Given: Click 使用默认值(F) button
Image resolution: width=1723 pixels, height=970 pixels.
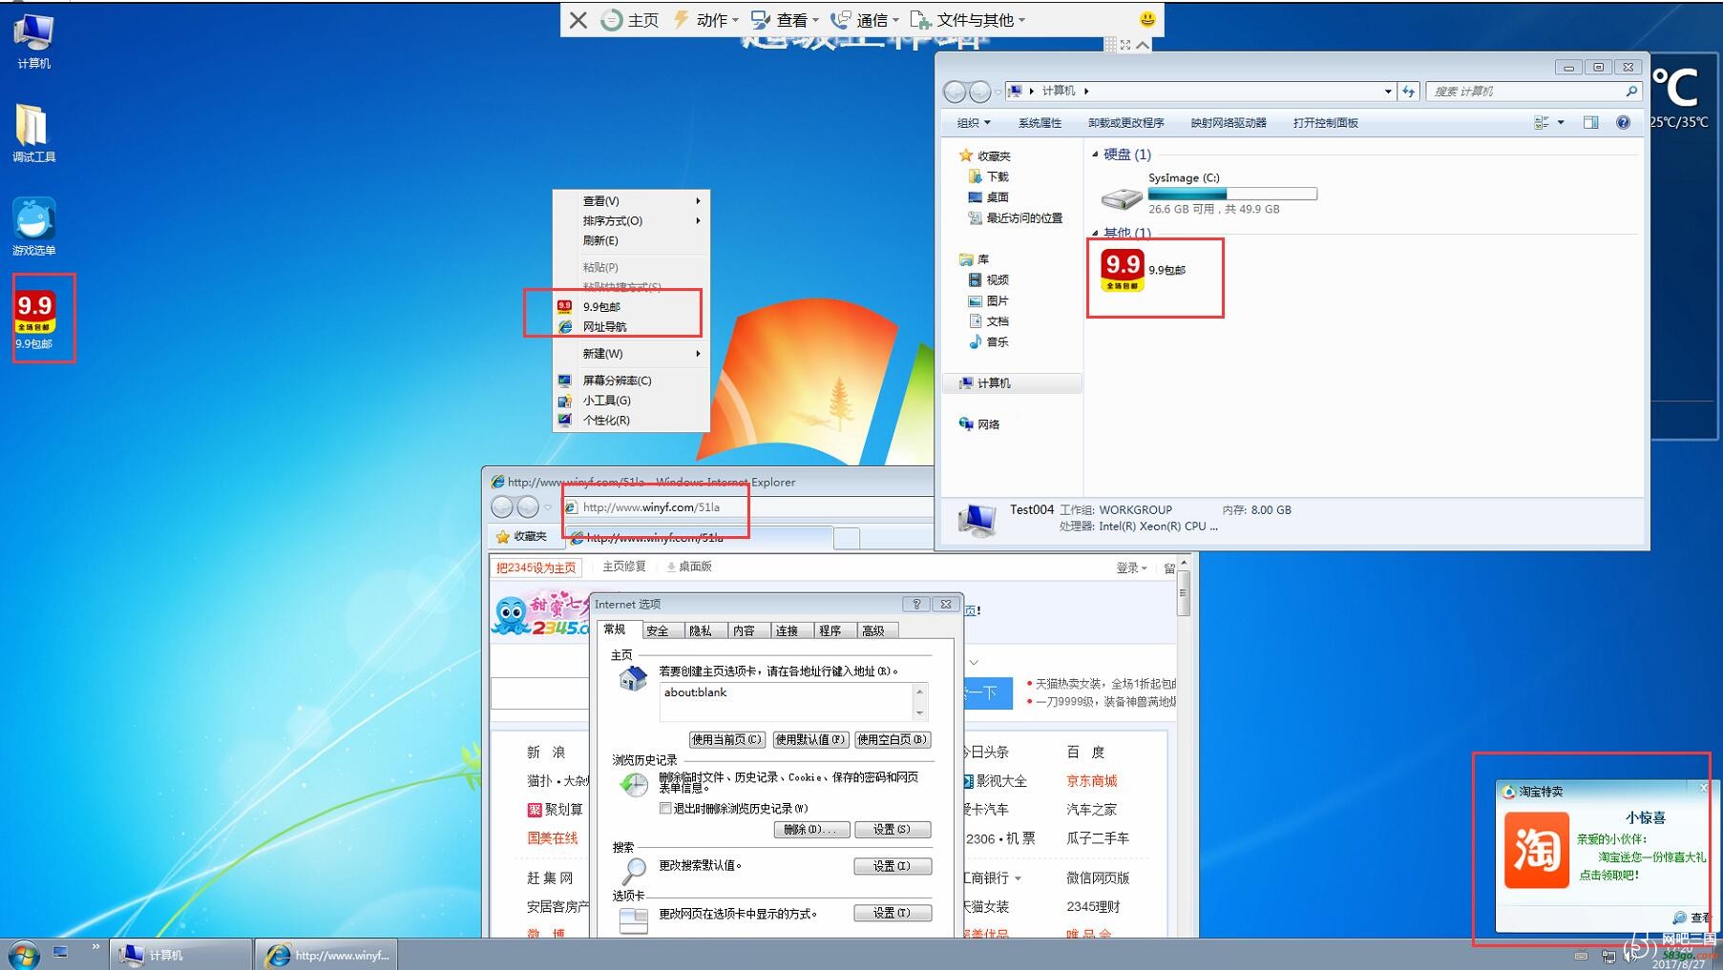Looking at the screenshot, I should tap(809, 739).
